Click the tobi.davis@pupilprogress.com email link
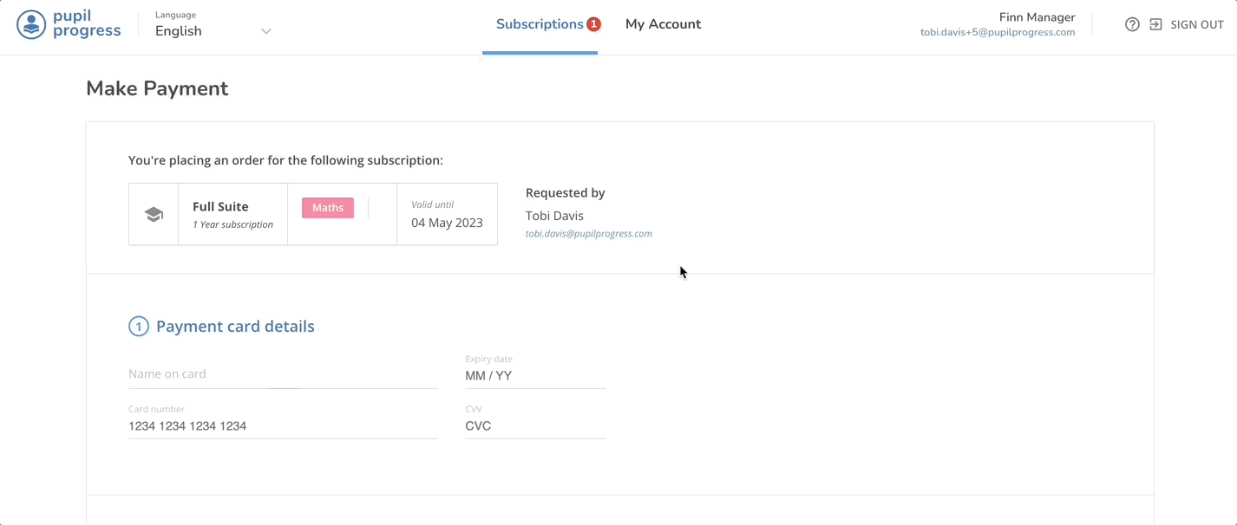 (588, 234)
